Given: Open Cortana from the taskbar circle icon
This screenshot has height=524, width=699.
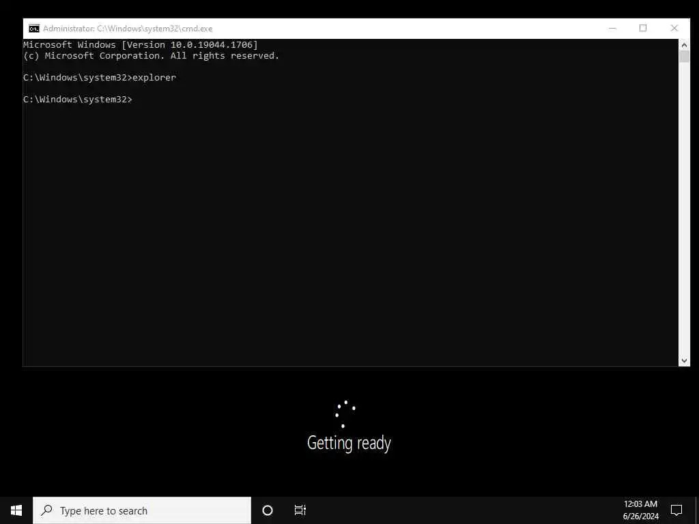Looking at the screenshot, I should pos(268,510).
